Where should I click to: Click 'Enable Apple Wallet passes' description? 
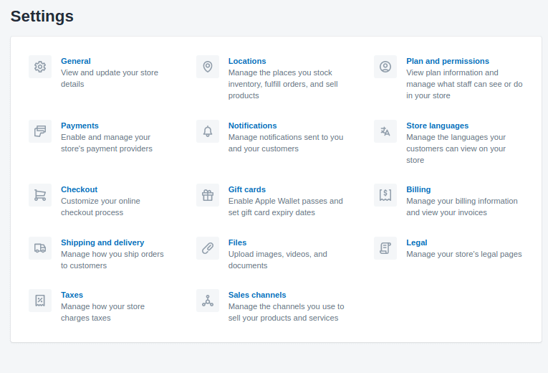(x=286, y=207)
